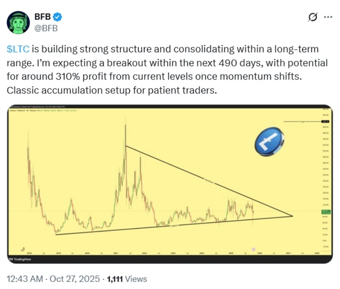
Task: Click the resistance label on upper trendline
Action: (x=209, y=179)
